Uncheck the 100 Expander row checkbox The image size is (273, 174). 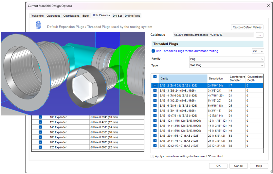click(x=41, y=117)
